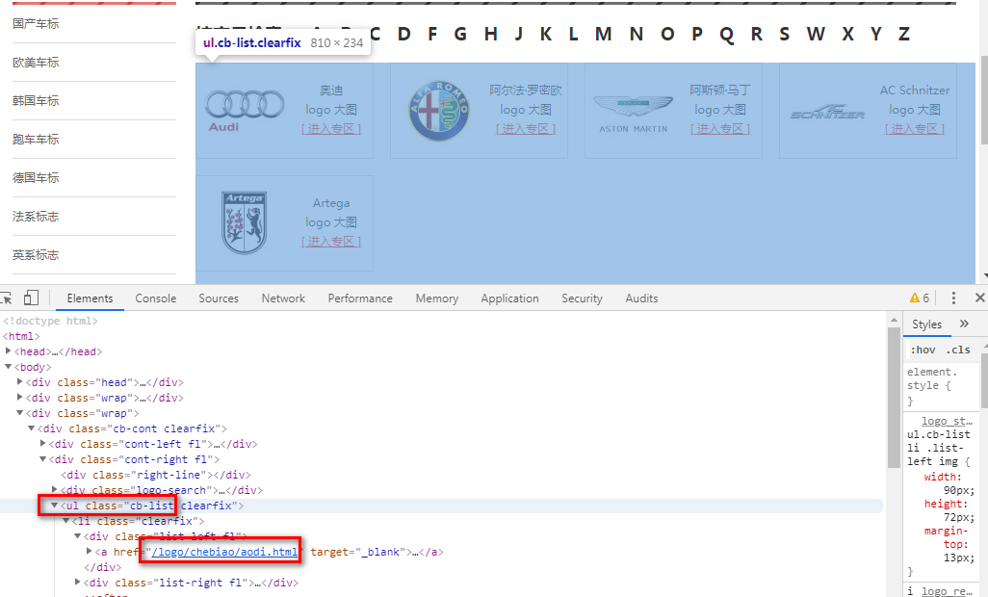The image size is (988, 597).
Task: Select the div right-line element row
Action: (156, 475)
